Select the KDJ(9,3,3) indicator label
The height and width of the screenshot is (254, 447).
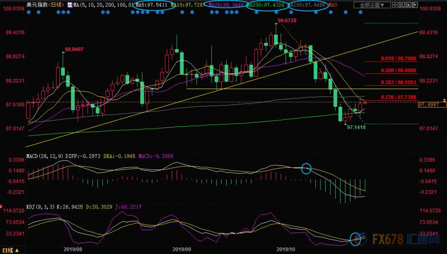[41, 207]
